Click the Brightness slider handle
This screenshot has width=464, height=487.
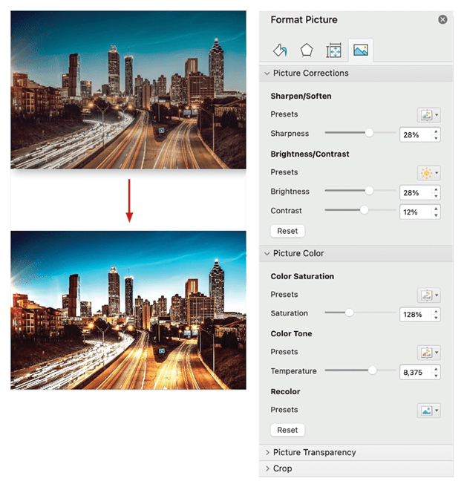point(369,190)
